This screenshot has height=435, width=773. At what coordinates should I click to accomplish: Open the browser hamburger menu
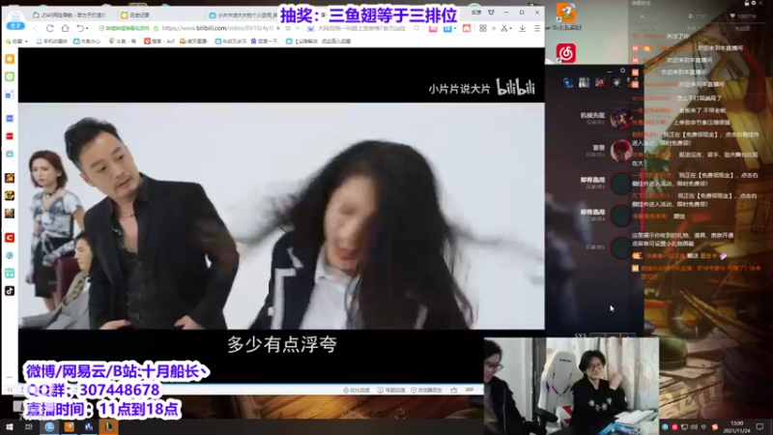pyautogui.click(x=537, y=29)
